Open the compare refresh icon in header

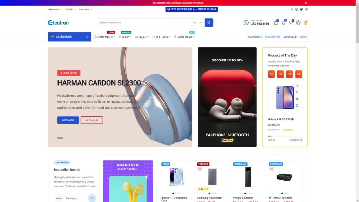(x=283, y=23)
